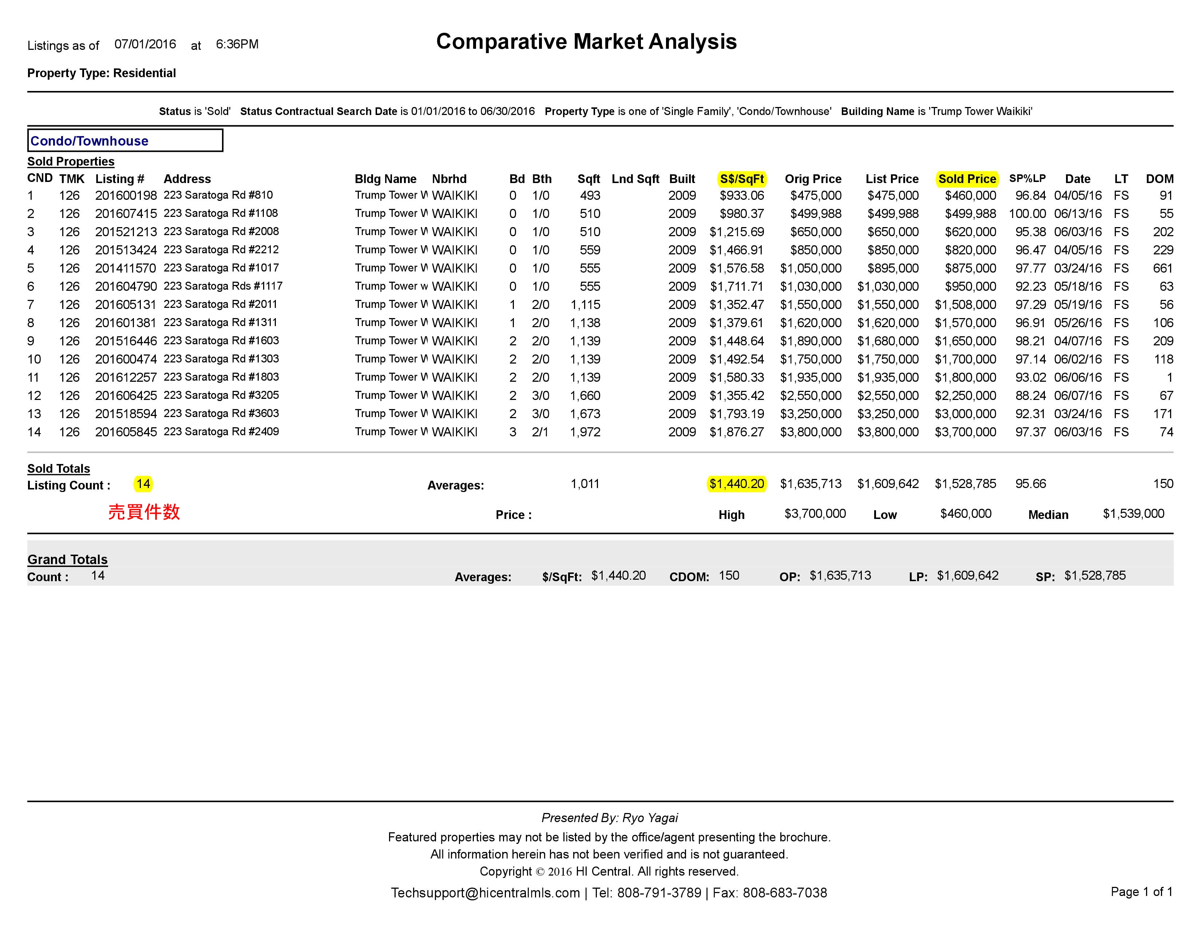1201x928 pixels.
Task: Click the List Price column header
Action: coord(892,179)
